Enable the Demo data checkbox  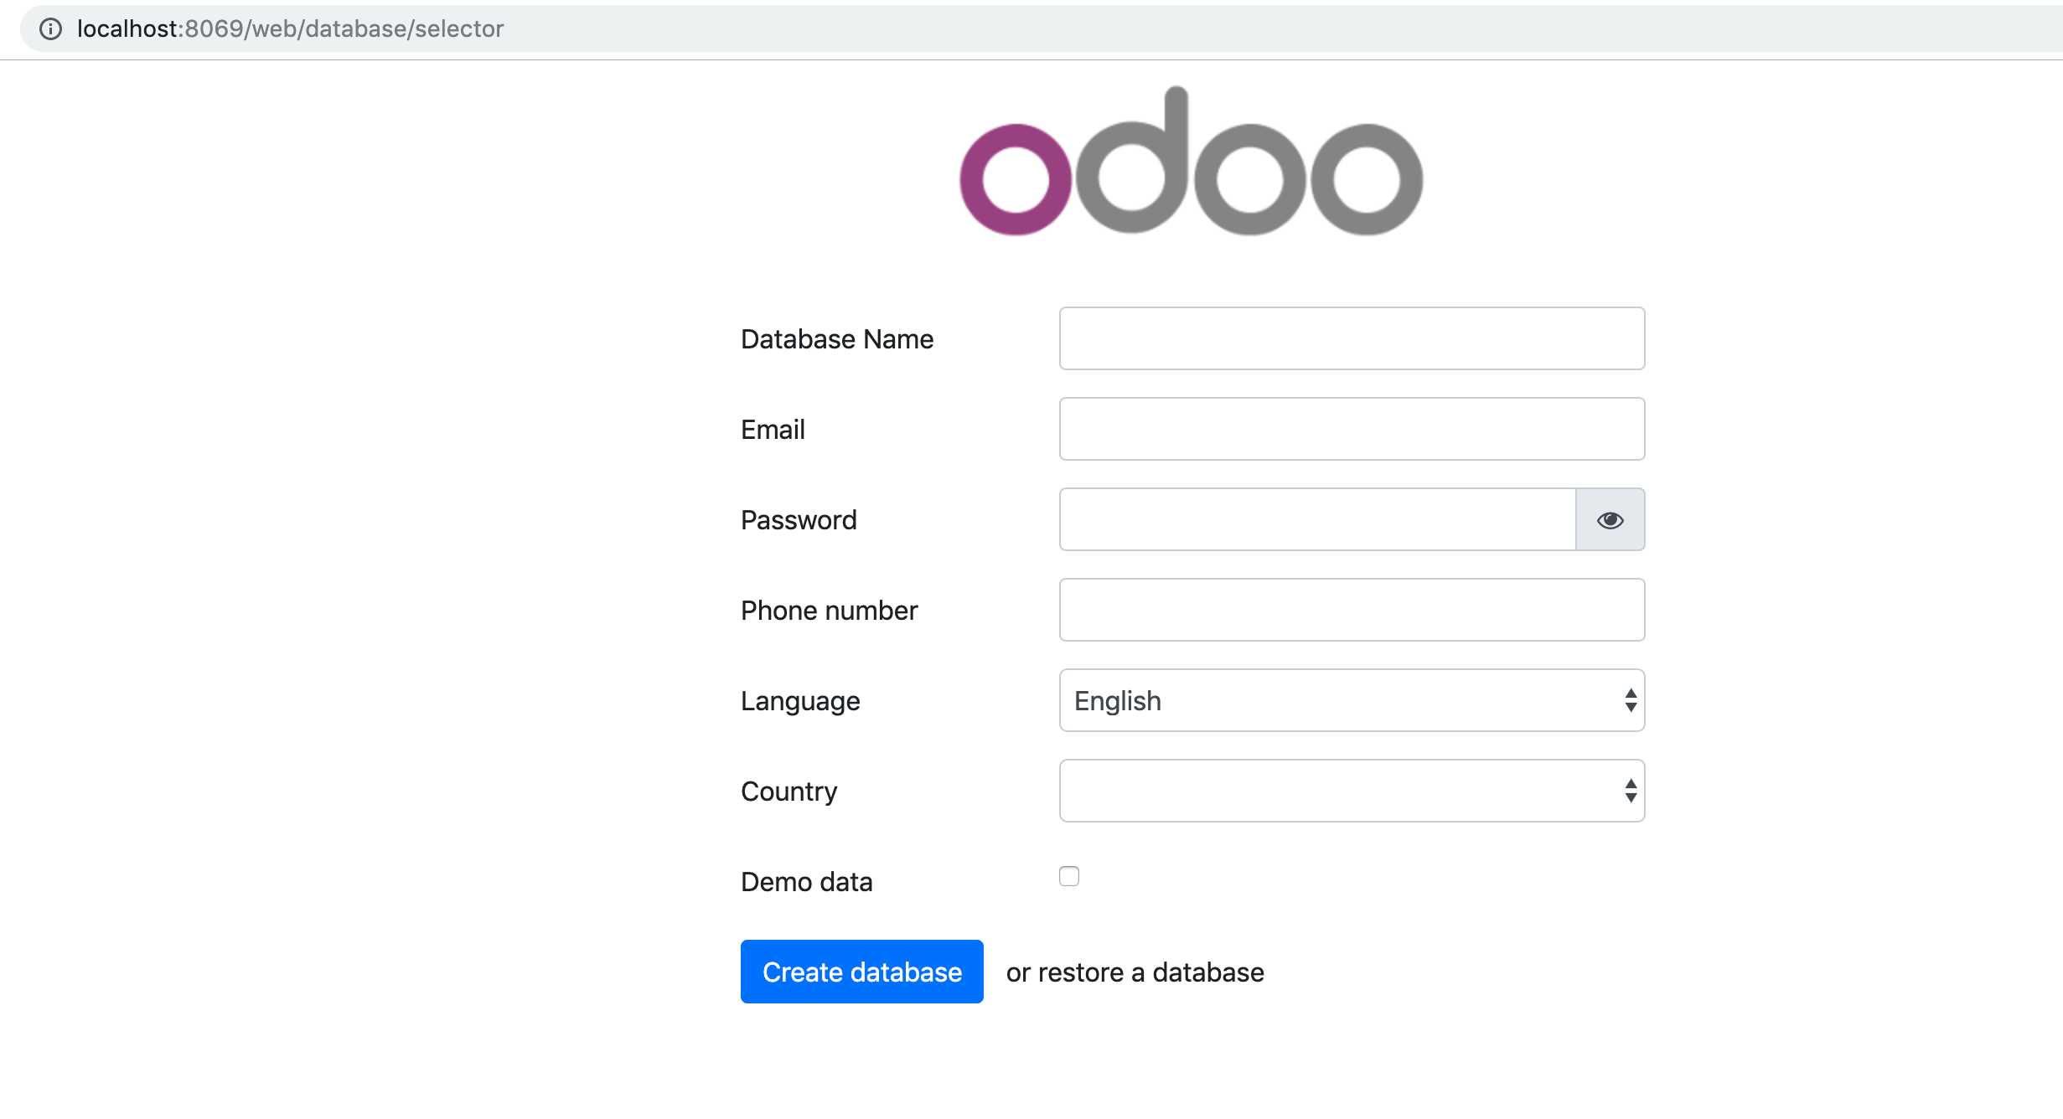pos(1069,876)
